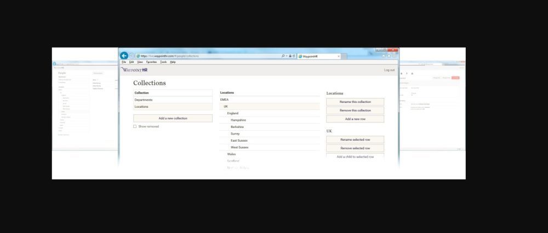The height and width of the screenshot is (233, 548).
Task: Click the WaypointHR logo
Action: pos(134,70)
